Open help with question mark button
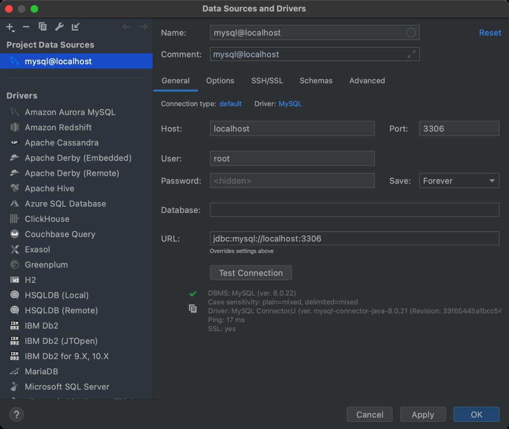The width and height of the screenshot is (509, 429). (17, 415)
